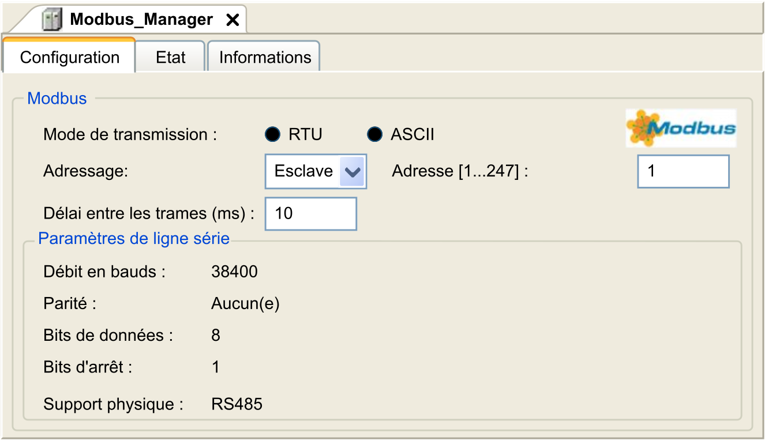Select RTU transmission mode
The height and width of the screenshot is (440, 765).
point(272,134)
